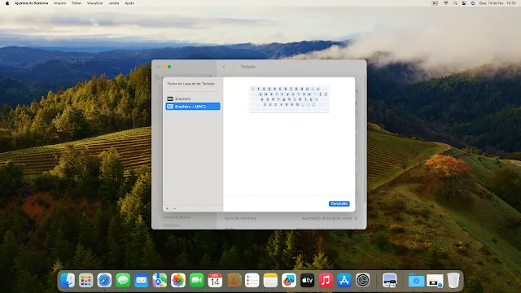The width and height of the screenshot is (521, 293).
Task: Click the keyboard layout preview image
Action: pos(289,99)
